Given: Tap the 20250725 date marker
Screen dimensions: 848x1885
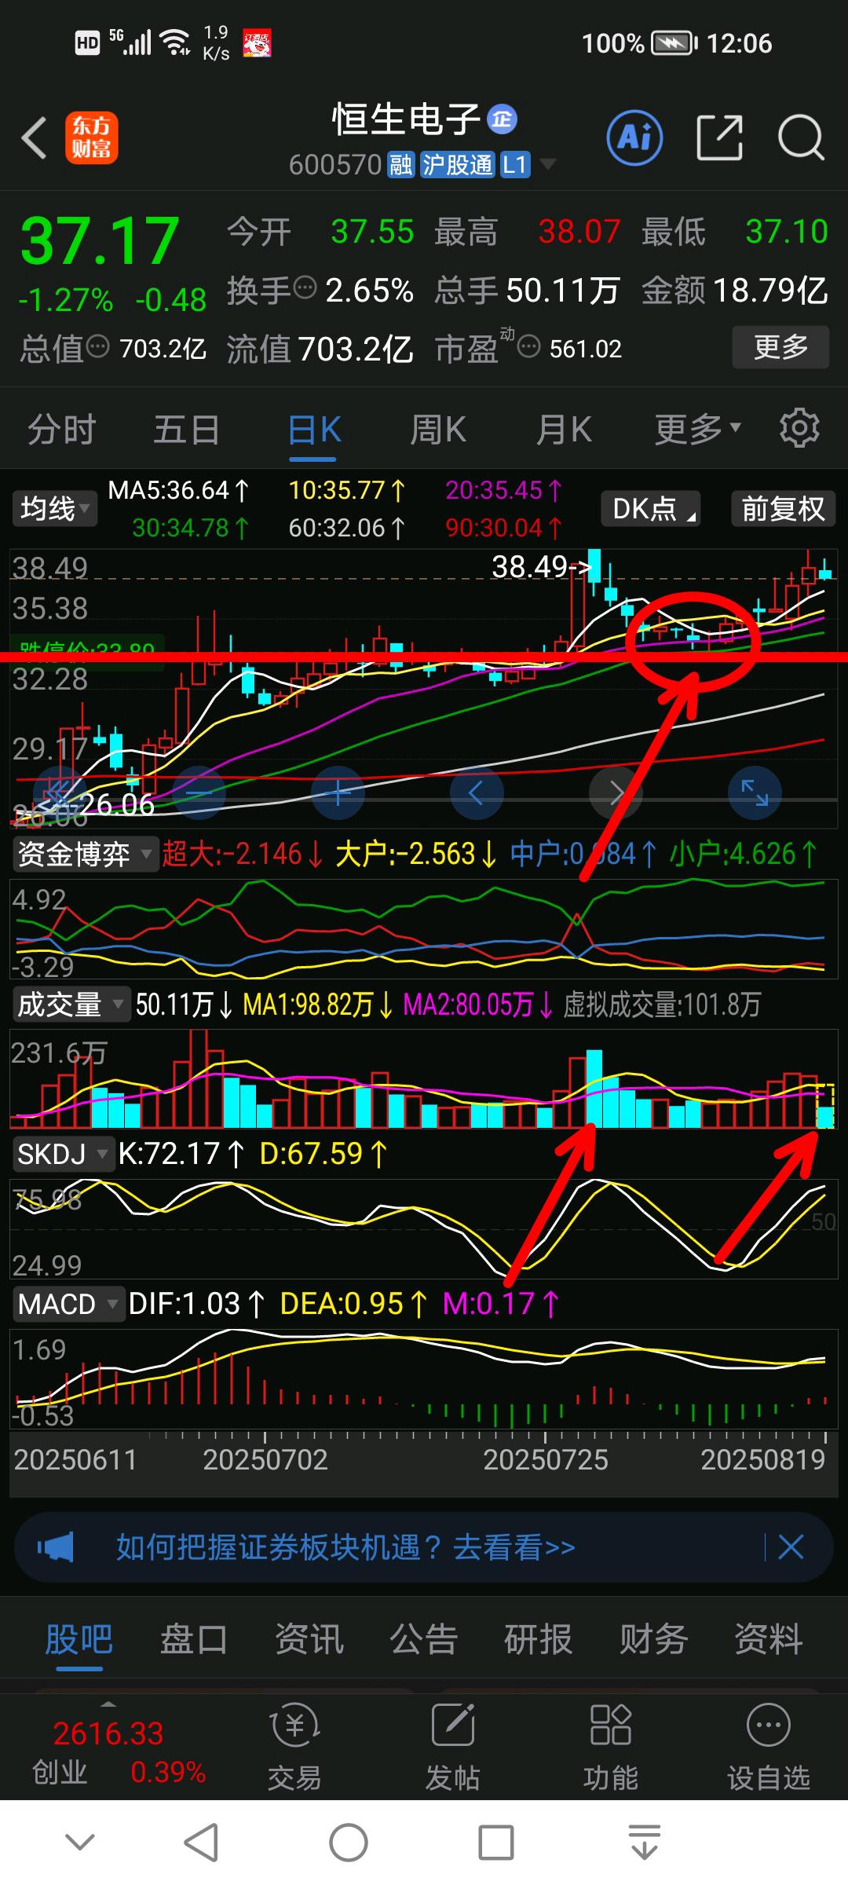Looking at the screenshot, I should 546,1459.
